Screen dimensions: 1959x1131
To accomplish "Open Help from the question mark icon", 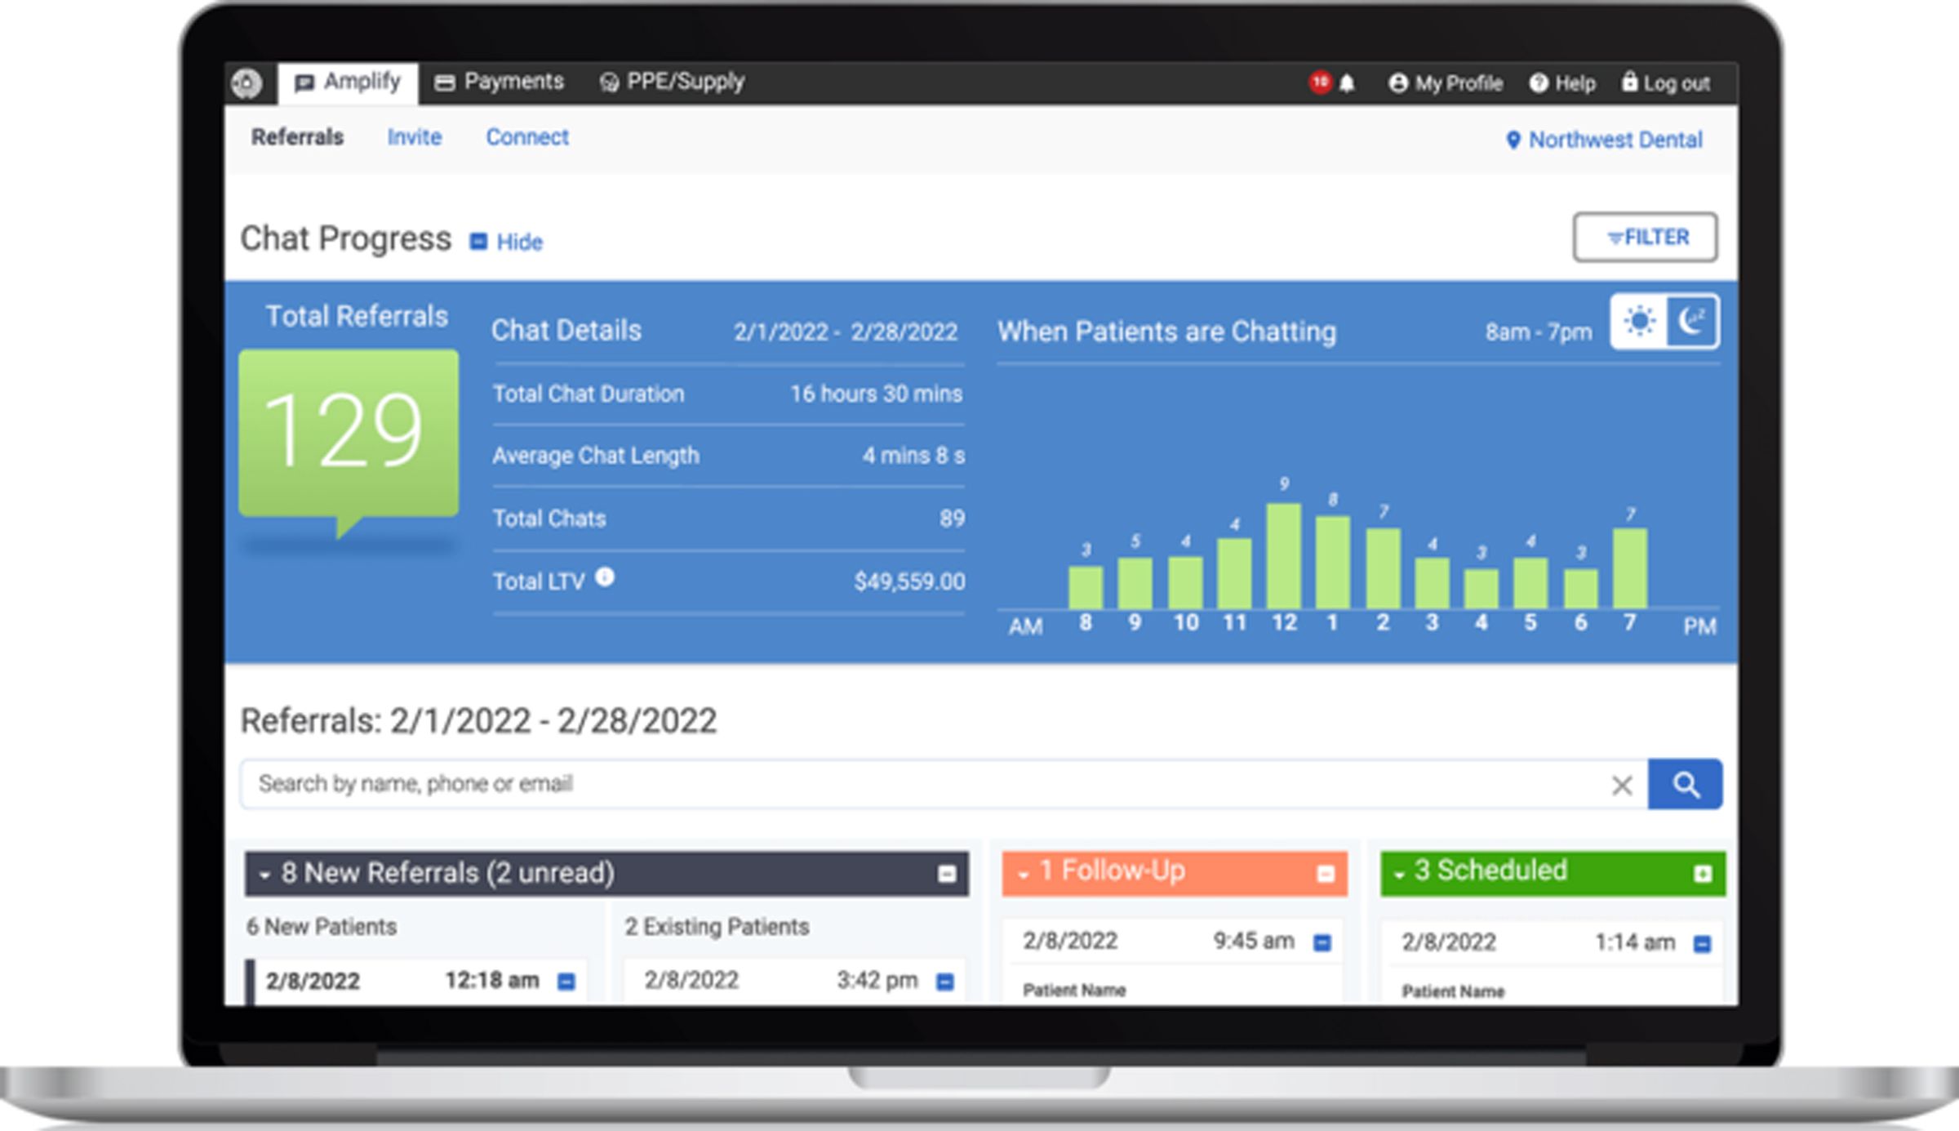I will [1539, 83].
